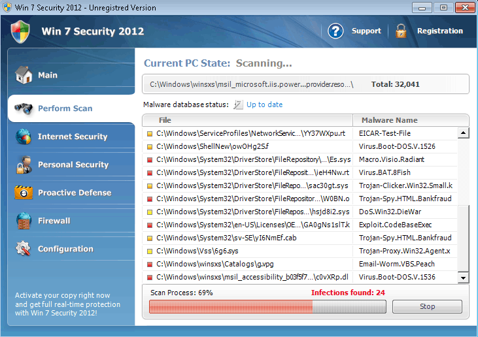Click the Registration padlock icon
478x337 pixels.
click(401, 31)
